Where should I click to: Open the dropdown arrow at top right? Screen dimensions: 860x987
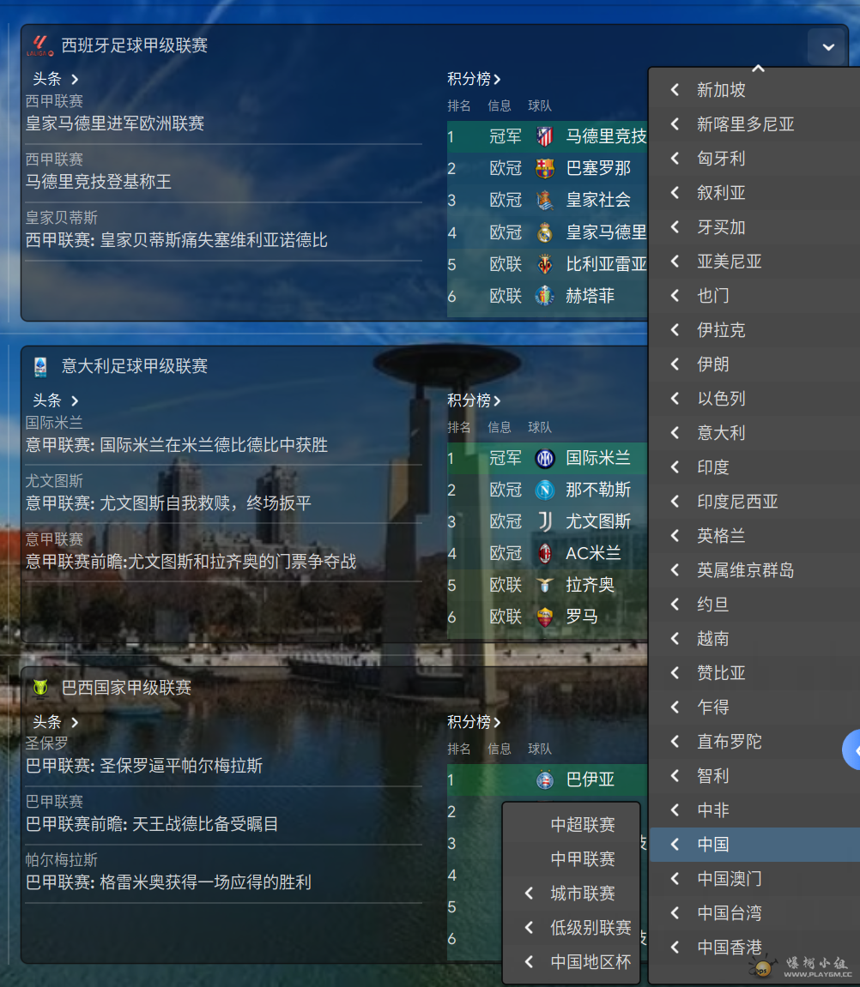827,47
